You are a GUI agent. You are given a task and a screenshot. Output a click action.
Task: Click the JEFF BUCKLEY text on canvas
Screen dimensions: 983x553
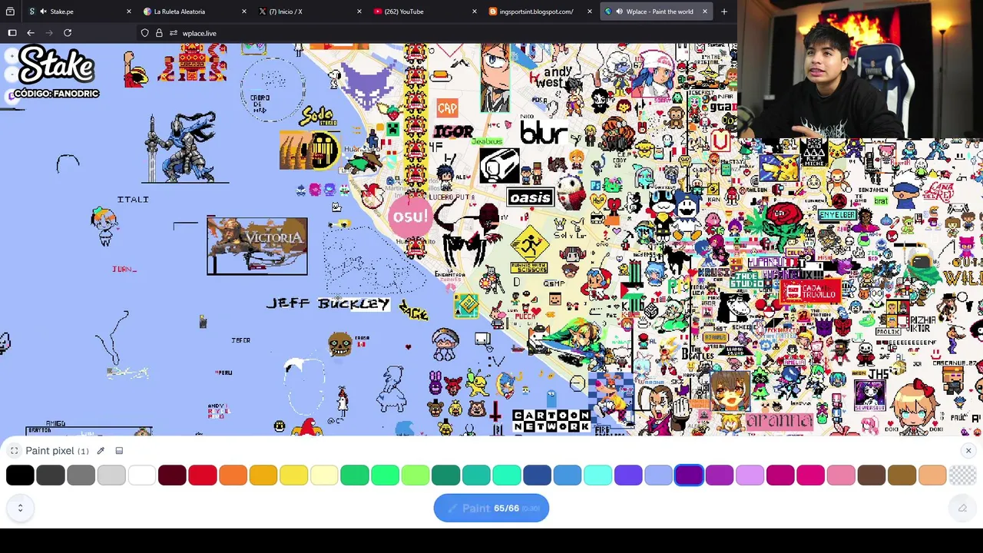pyautogui.click(x=328, y=304)
